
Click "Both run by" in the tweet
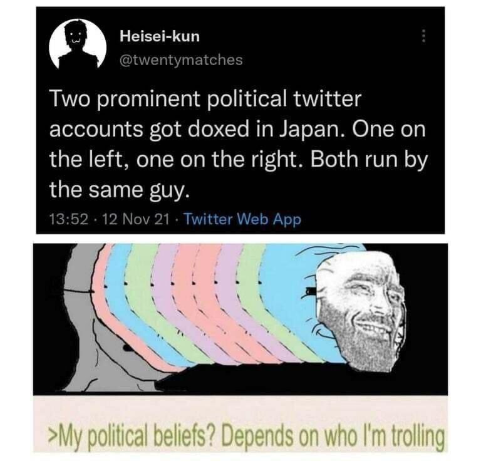click(369, 161)
